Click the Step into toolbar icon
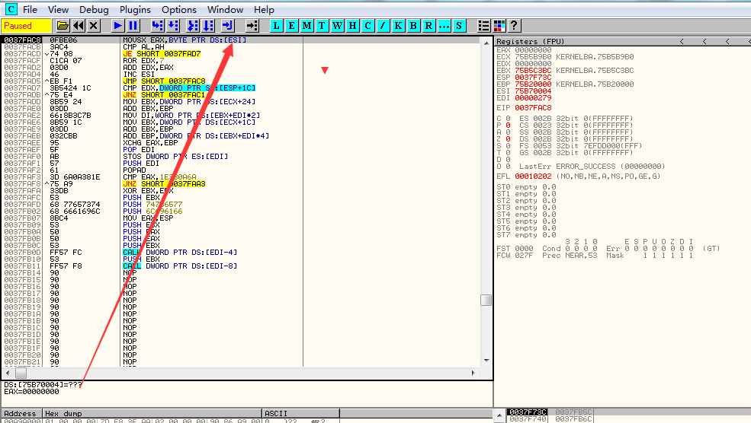Viewport: 751px width, 423px height. (156, 26)
